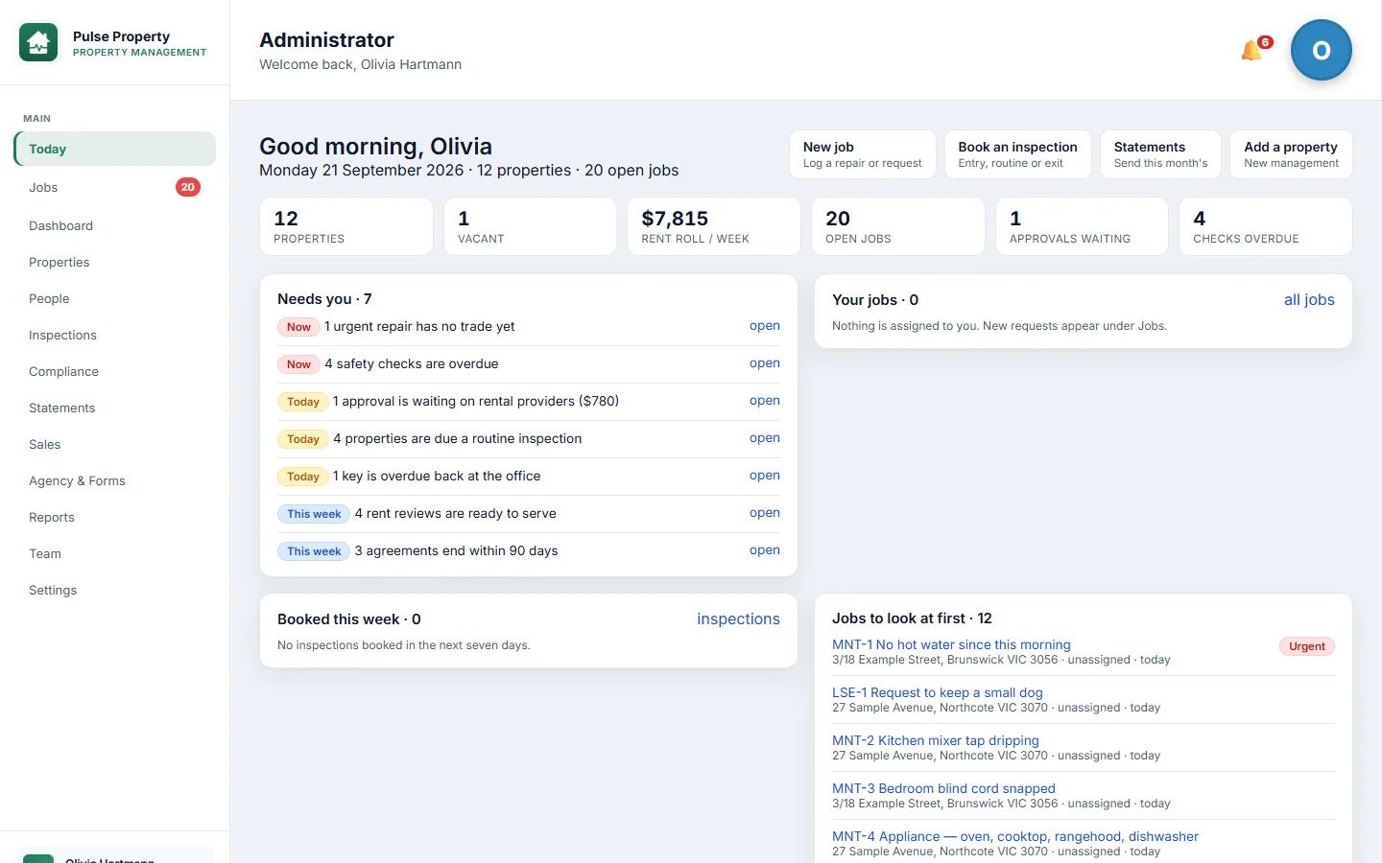1382x863 pixels.
Task: Open Inspections in the sidebar
Action: point(115,335)
